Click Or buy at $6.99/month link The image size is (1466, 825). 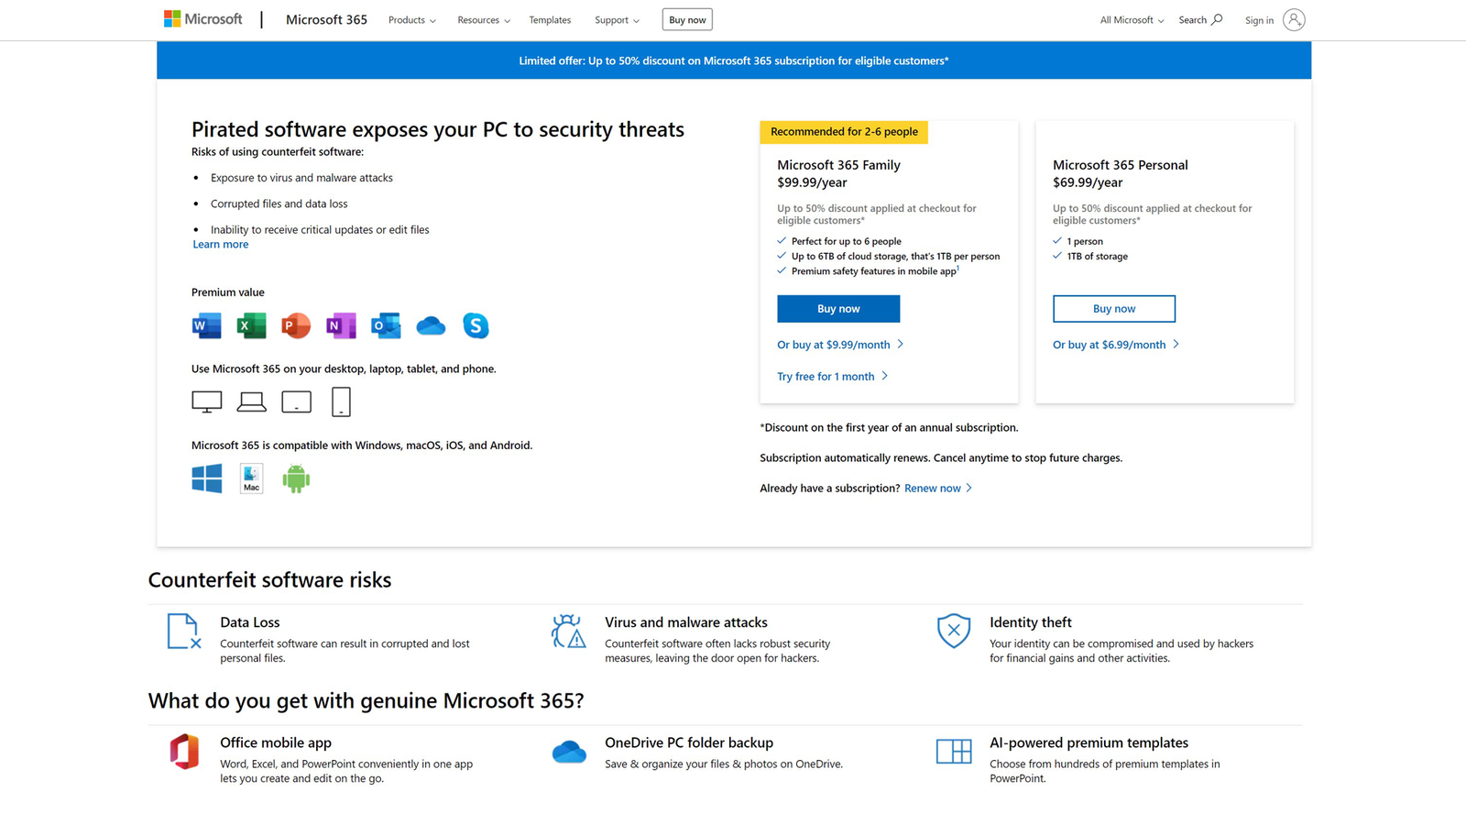pyautogui.click(x=1116, y=345)
